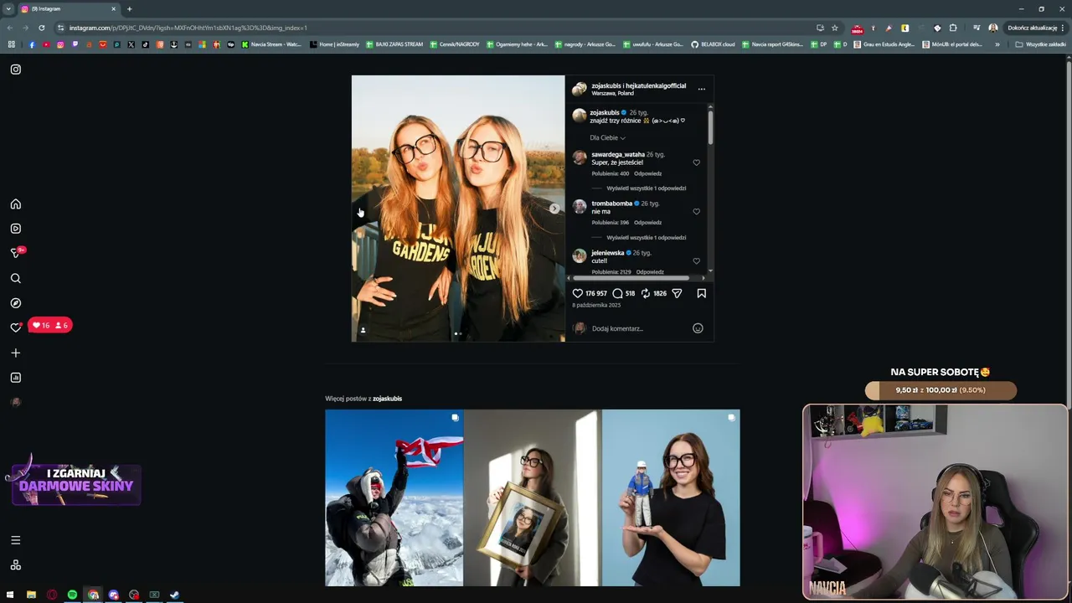Open direct messages icon with badge
The height and width of the screenshot is (603, 1072).
16,252
